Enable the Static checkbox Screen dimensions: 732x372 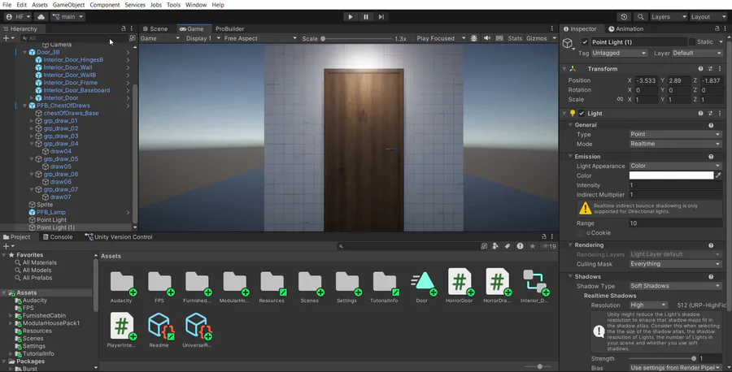pos(692,42)
